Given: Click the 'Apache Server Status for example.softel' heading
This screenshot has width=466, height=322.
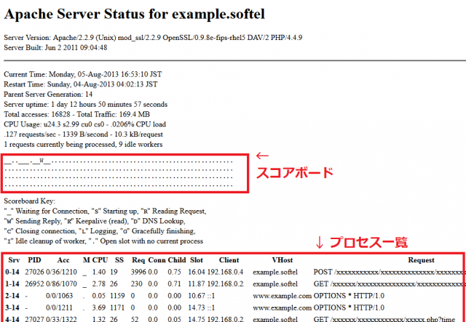Looking at the screenshot, I should (x=134, y=15).
